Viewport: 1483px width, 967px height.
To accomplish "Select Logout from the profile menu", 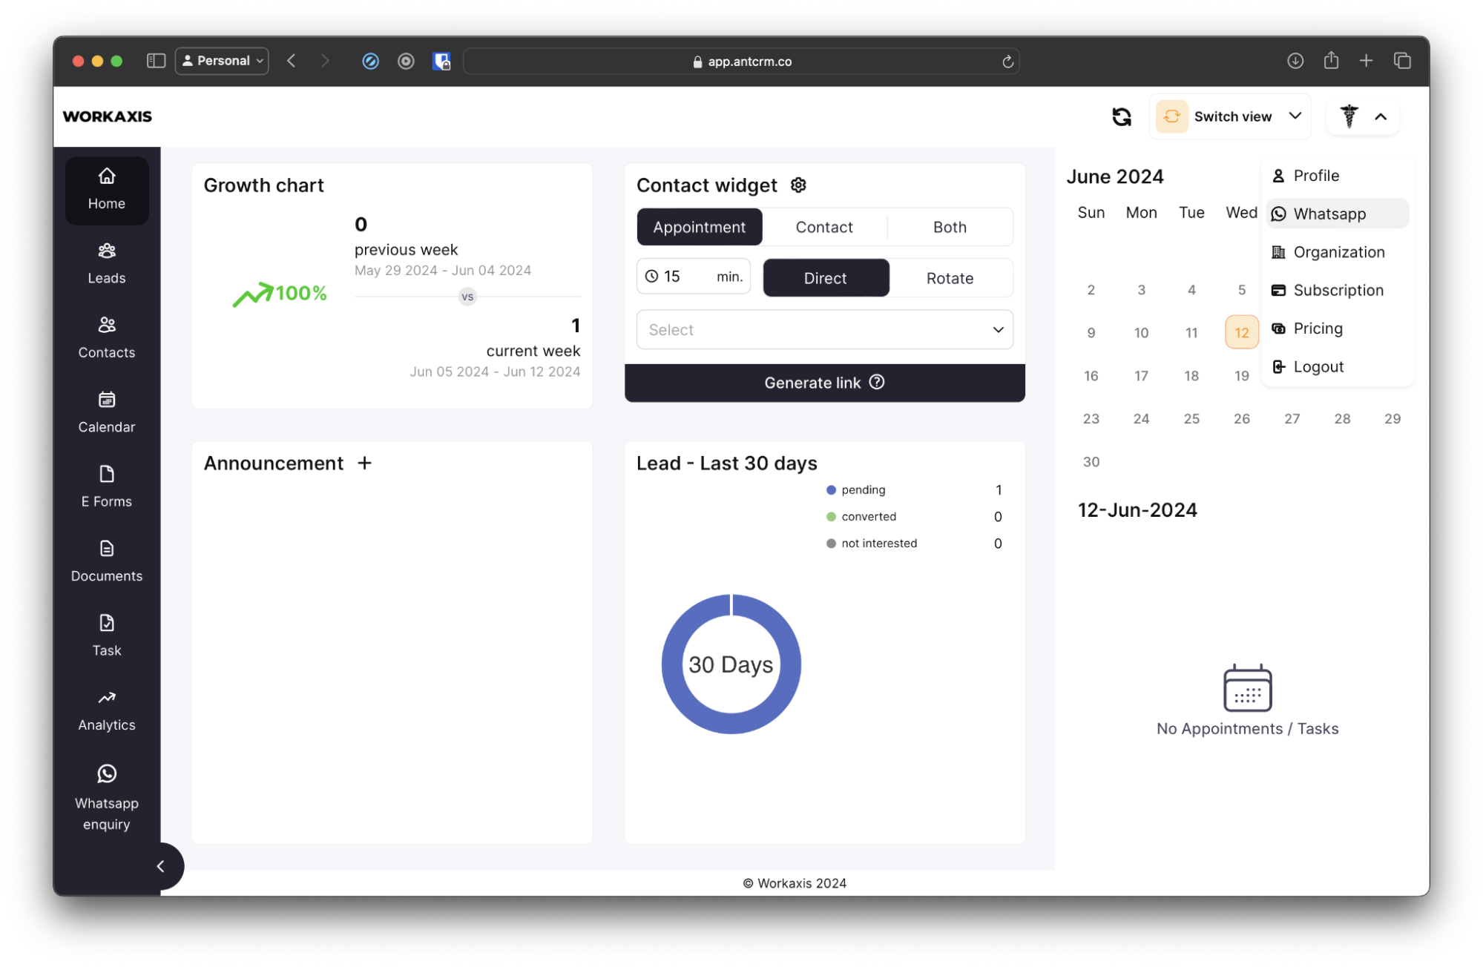I will 1318,366.
